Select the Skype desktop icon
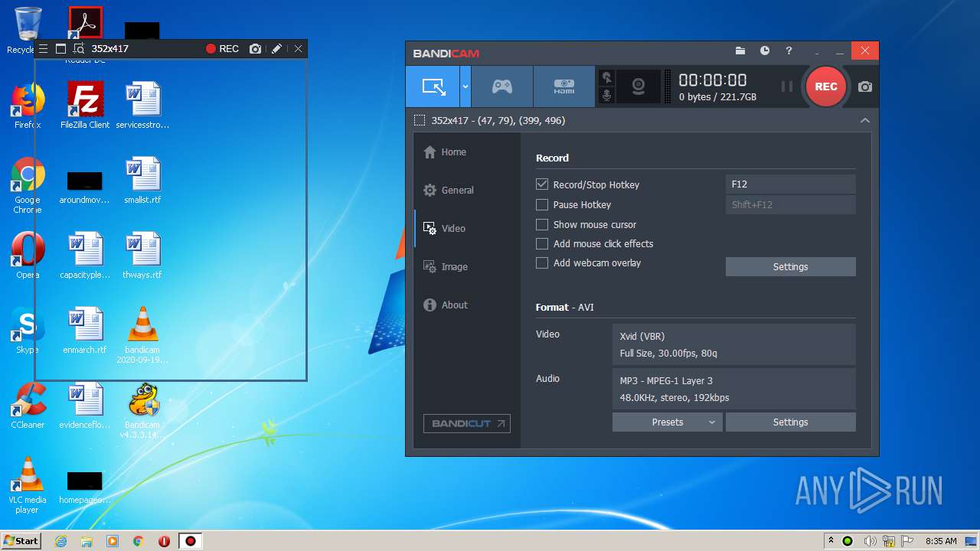The width and height of the screenshot is (980, 551). coord(28,331)
